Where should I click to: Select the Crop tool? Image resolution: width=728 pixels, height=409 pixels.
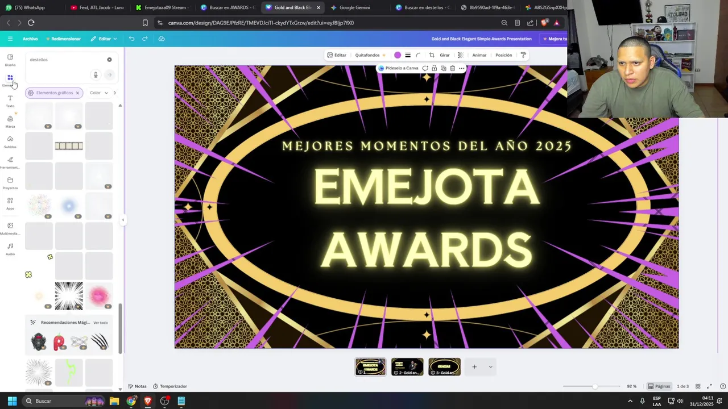[x=432, y=55]
